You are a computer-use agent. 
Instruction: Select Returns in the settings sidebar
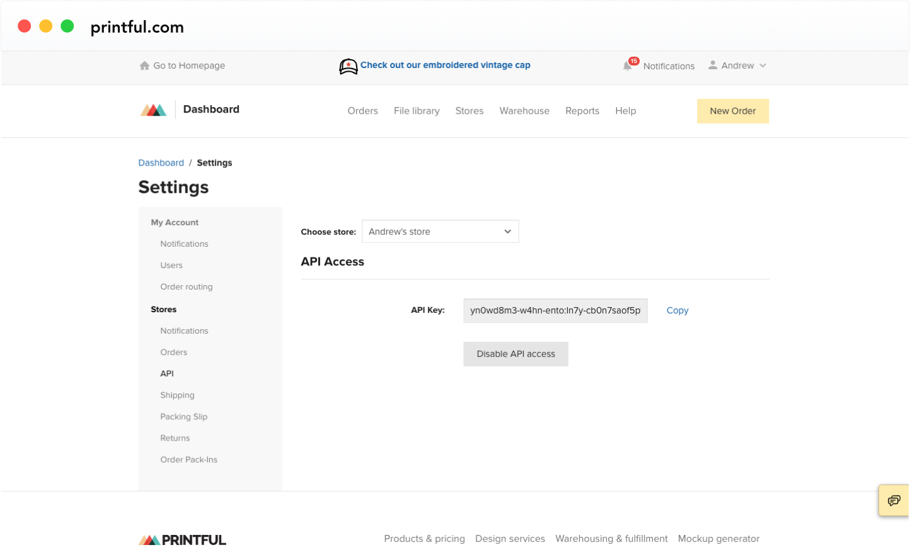(175, 438)
